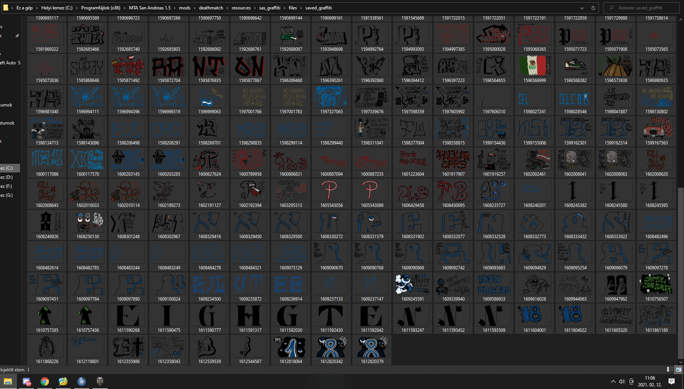Select the letter H file 1611591317
Image resolution: width=684 pixels, height=389 pixels.
click(x=250, y=318)
